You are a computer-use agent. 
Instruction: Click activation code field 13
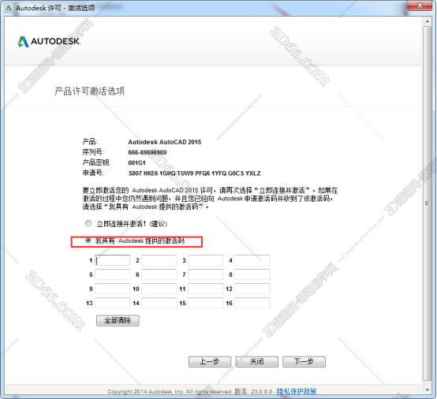(x=113, y=303)
